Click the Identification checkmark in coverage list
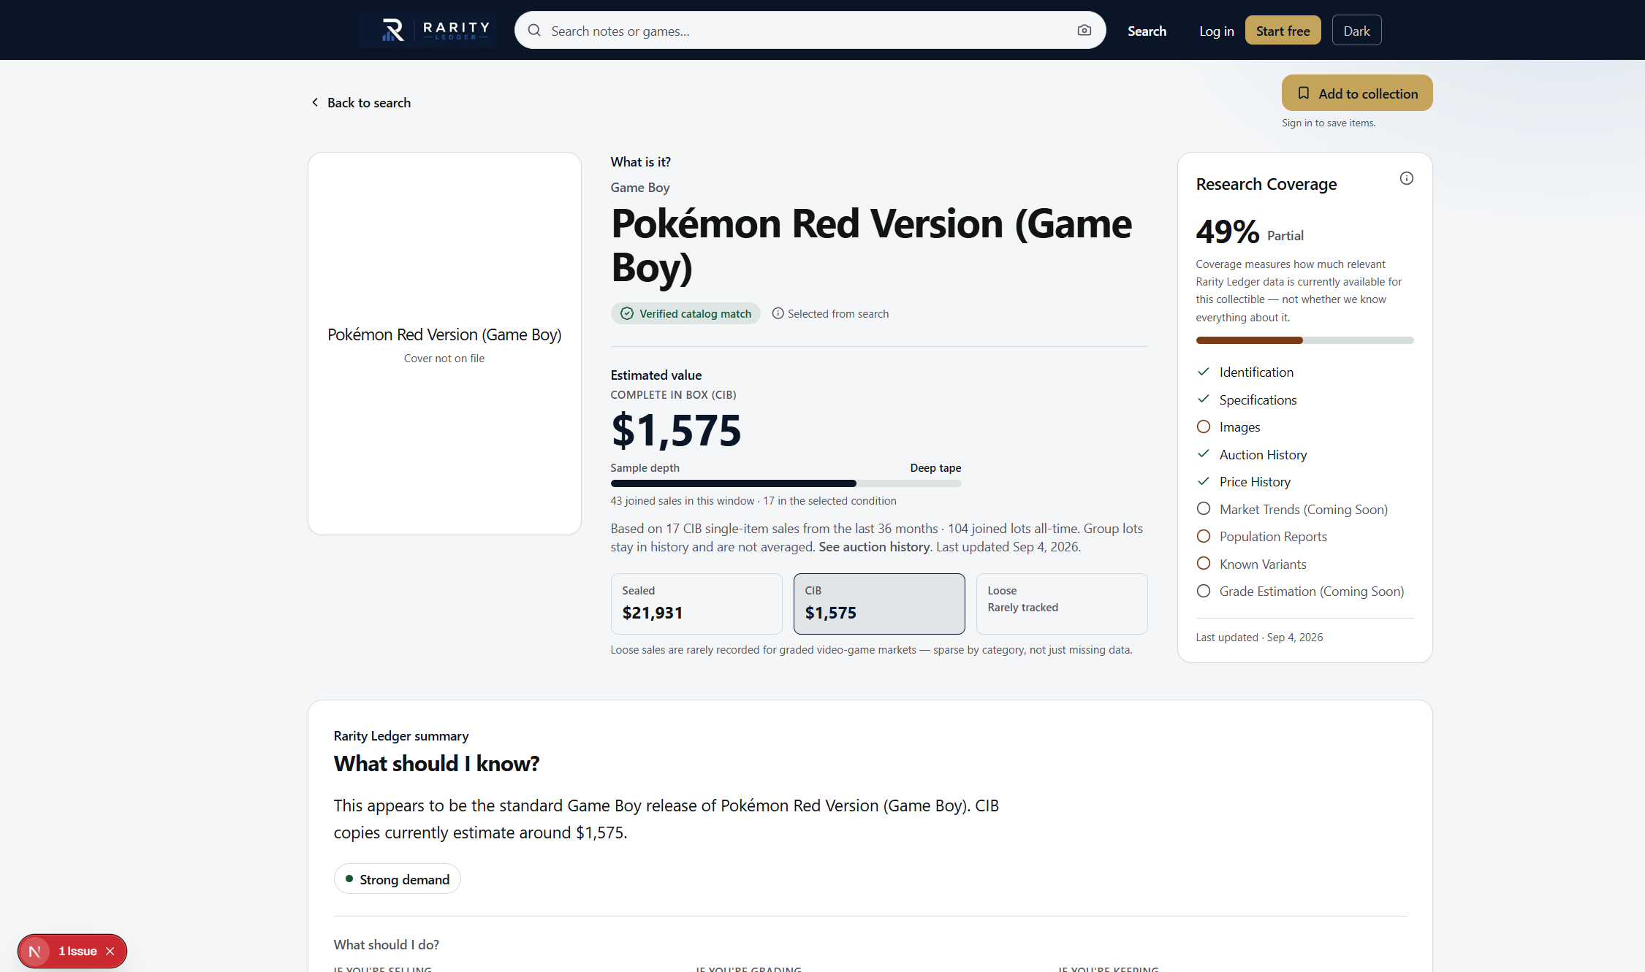1645x972 pixels. pyautogui.click(x=1204, y=372)
